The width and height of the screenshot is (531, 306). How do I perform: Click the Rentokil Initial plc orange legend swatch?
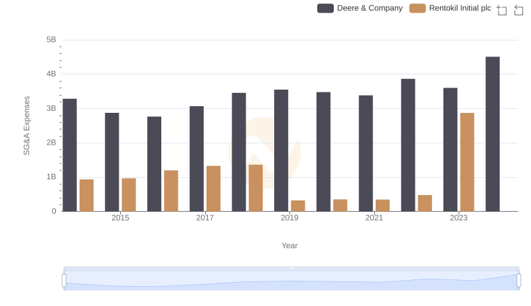coord(417,8)
